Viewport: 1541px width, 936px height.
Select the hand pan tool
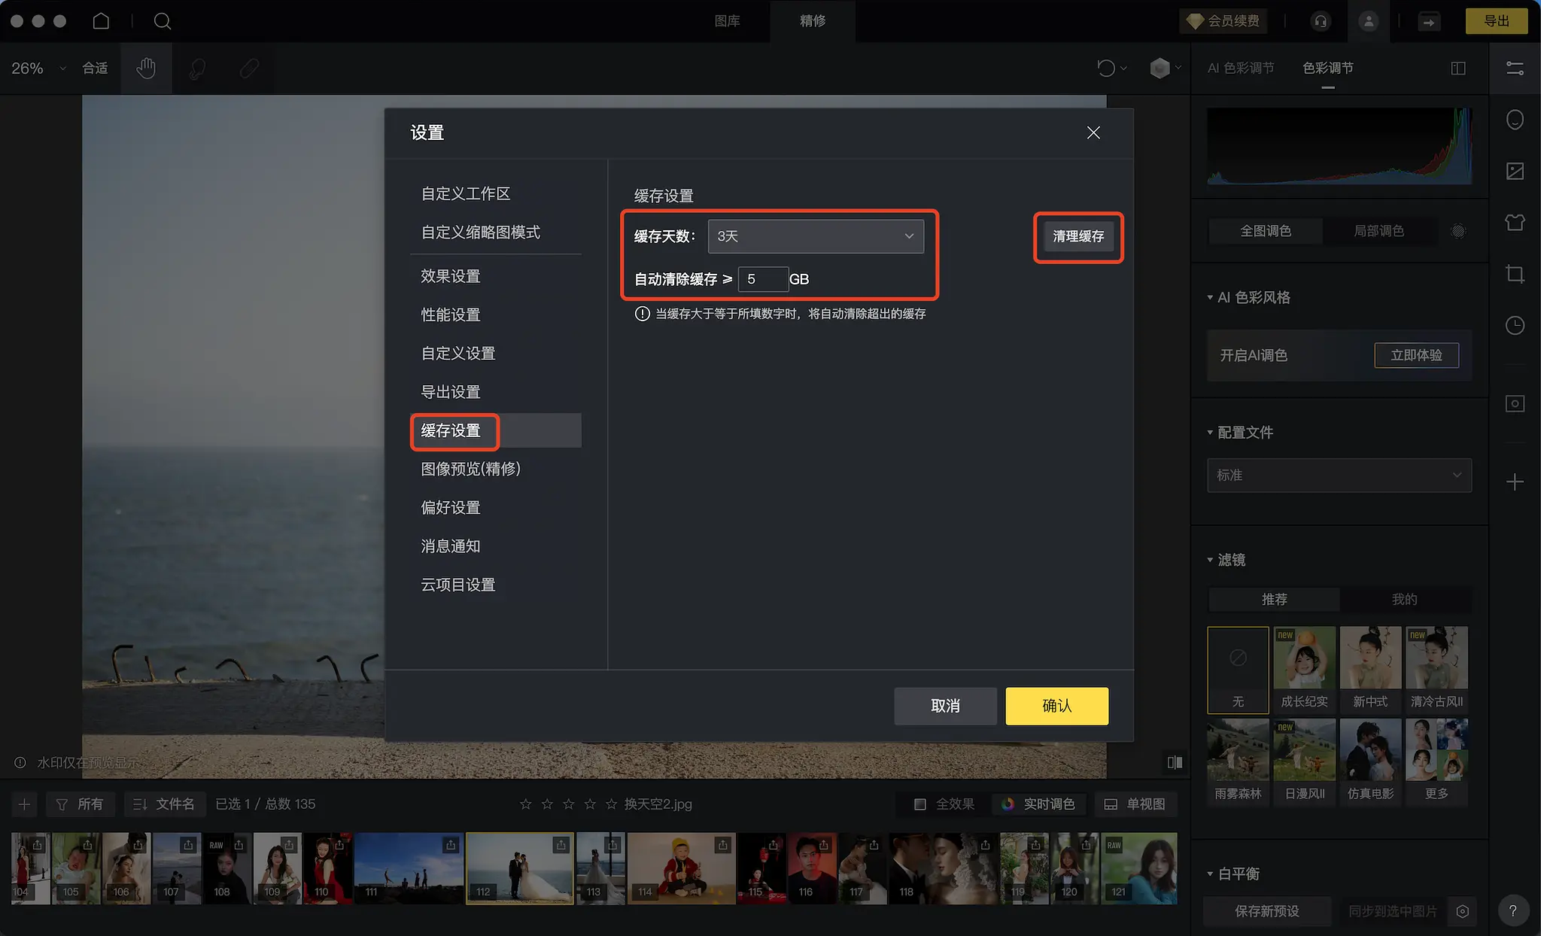click(x=146, y=68)
